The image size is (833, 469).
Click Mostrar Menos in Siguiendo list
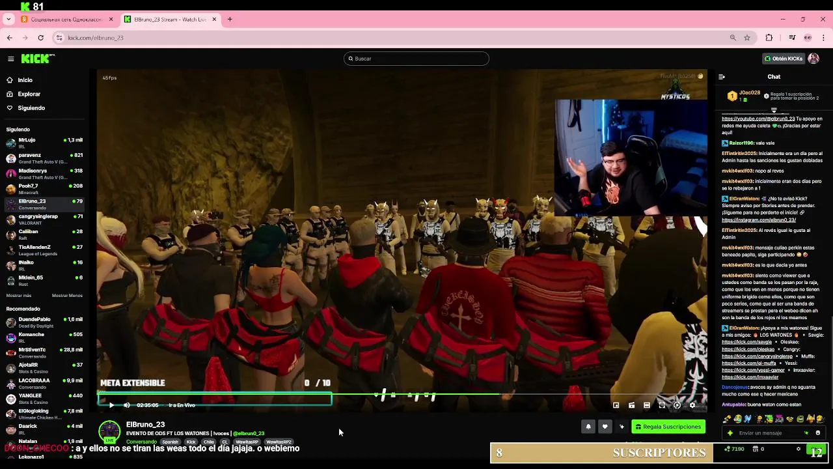[67, 296]
